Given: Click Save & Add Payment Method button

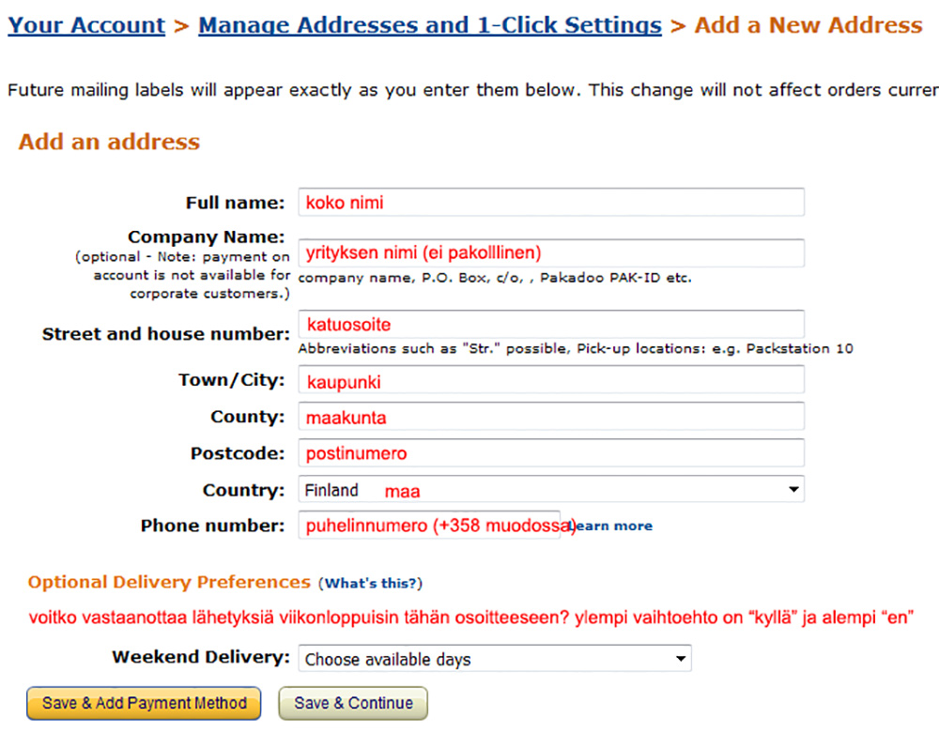Looking at the screenshot, I should pos(144,703).
